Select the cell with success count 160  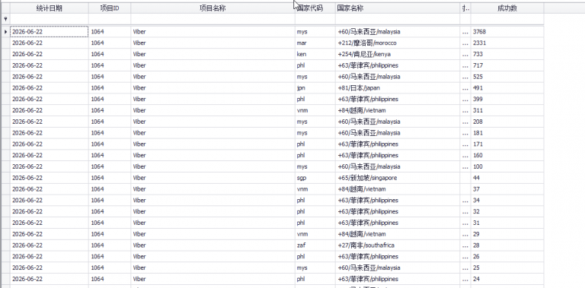point(507,156)
